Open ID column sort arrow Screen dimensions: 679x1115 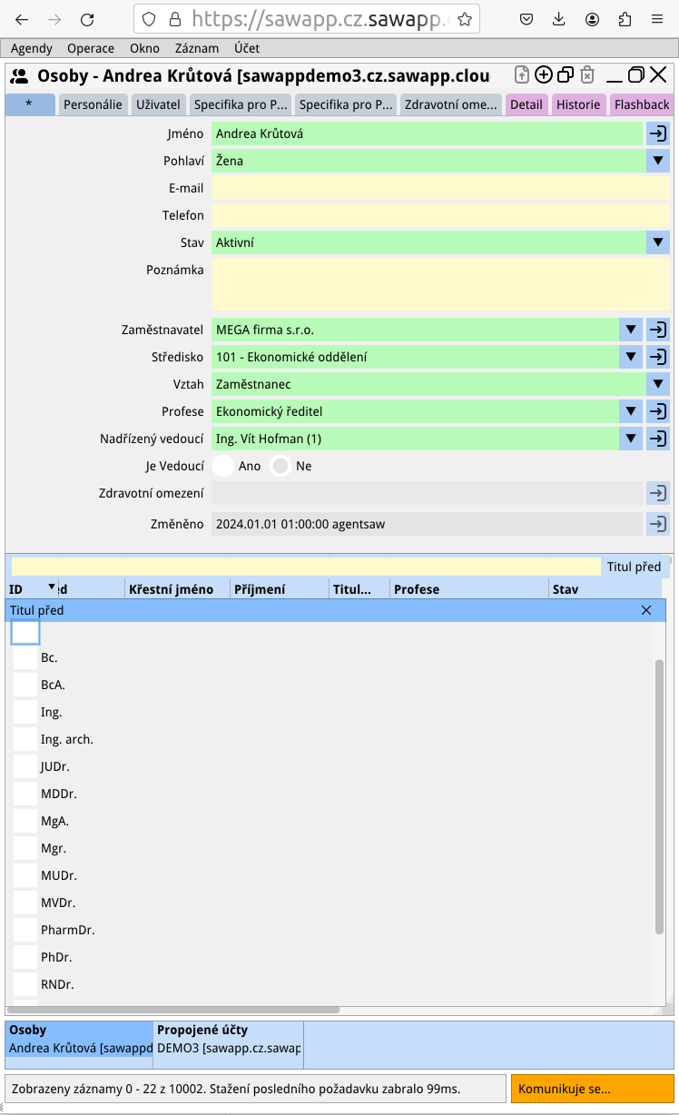click(x=52, y=587)
